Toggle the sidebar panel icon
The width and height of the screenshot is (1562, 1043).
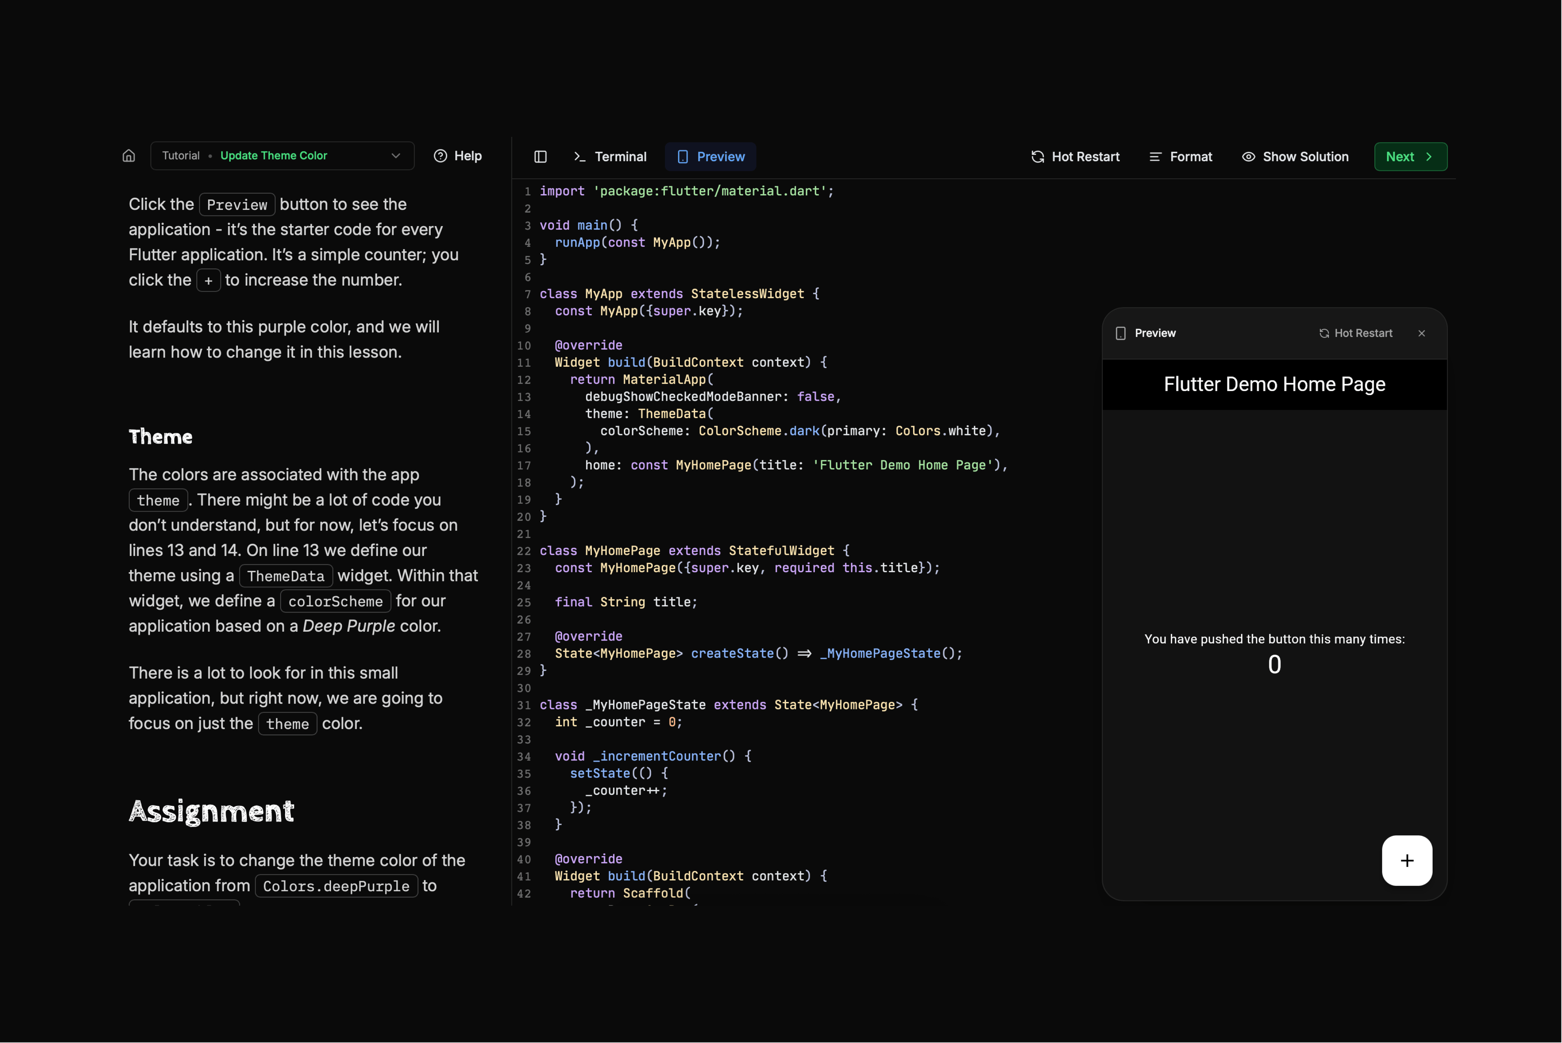[x=540, y=157]
